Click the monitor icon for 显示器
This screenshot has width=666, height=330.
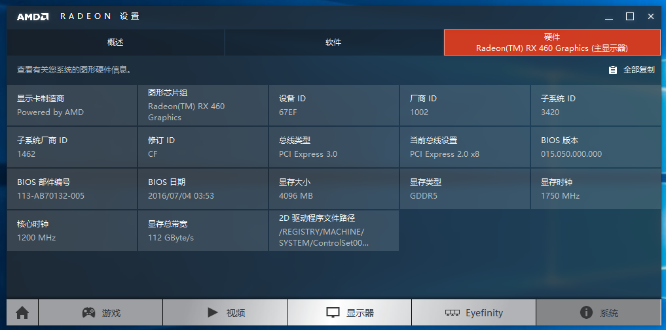[x=333, y=312]
